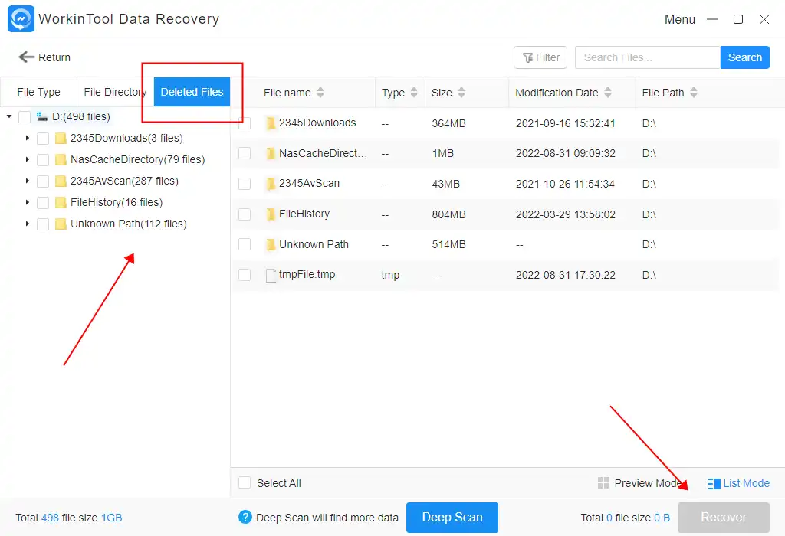Click the 804MB size cell
785x536 pixels.
point(448,214)
